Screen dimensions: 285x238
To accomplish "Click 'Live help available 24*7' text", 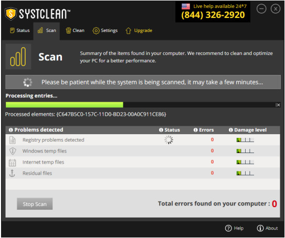I will click(x=220, y=6).
